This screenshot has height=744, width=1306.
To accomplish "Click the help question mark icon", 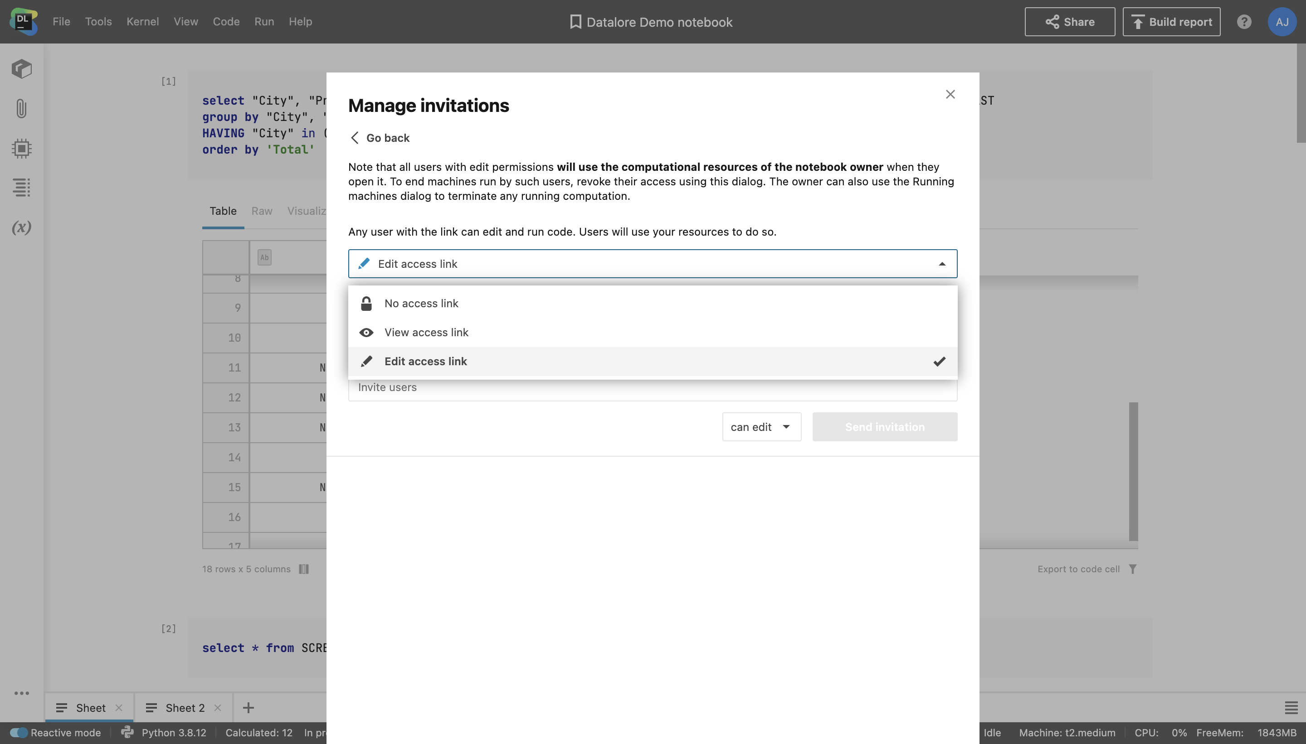I will [1243, 22].
